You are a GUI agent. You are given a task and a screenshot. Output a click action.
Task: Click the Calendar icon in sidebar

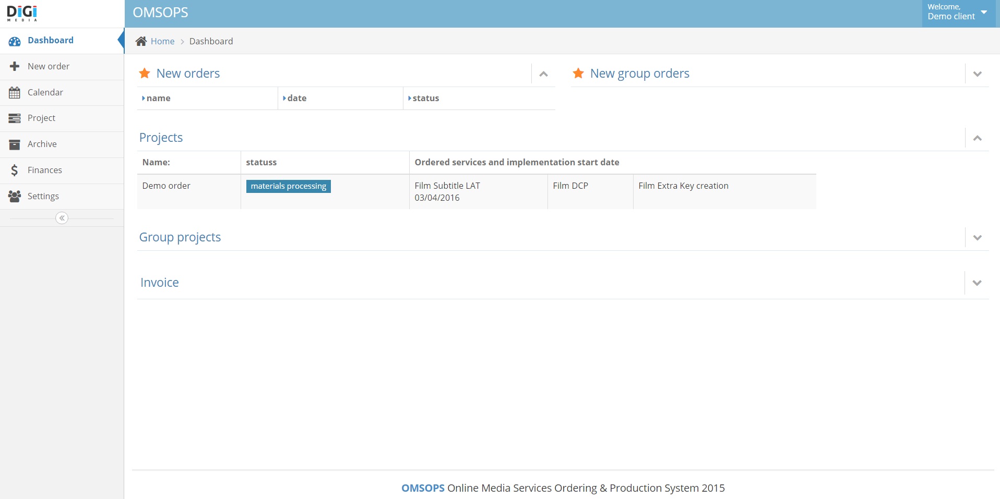pos(15,93)
